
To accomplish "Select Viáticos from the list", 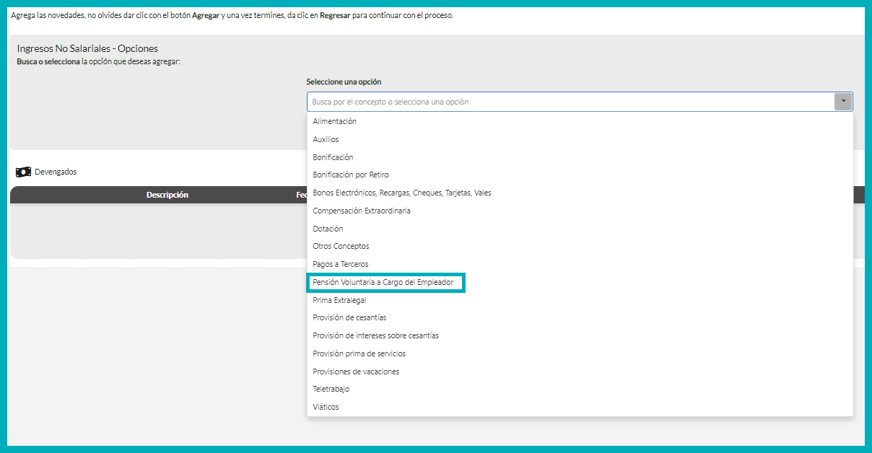I will 580,407.
